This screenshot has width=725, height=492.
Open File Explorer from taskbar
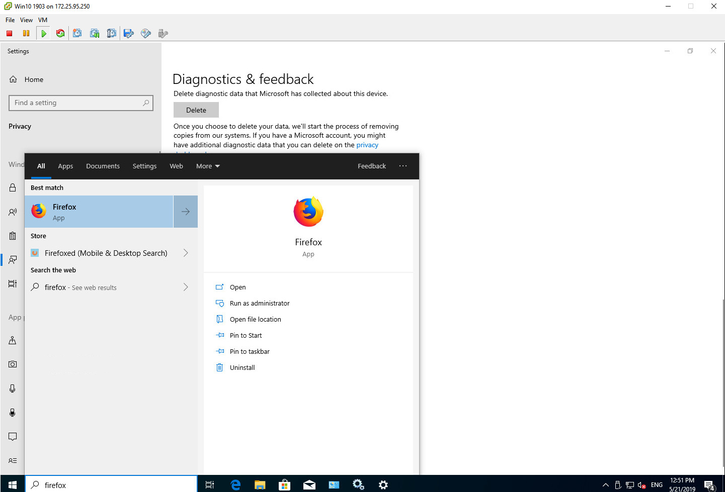(x=260, y=484)
